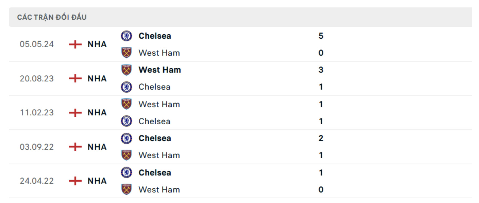Select the West Ham badge in the 20.08.23 row
The height and width of the screenshot is (203, 479).
pyautogui.click(x=127, y=69)
